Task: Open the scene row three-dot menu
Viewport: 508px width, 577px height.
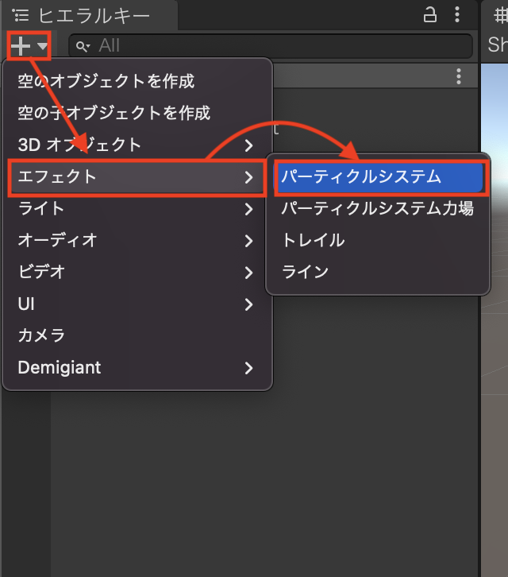Action: coord(458,76)
